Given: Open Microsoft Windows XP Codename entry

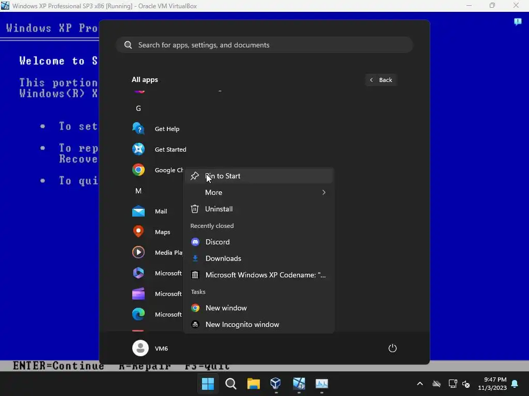Looking at the screenshot, I should (x=259, y=275).
